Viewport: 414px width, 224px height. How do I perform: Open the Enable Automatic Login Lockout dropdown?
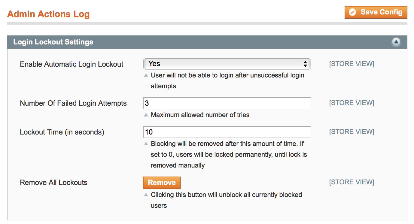(227, 64)
